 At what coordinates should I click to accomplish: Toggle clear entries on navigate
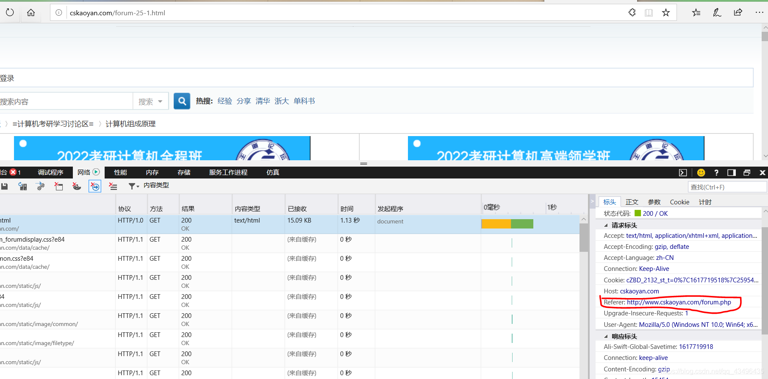95,186
